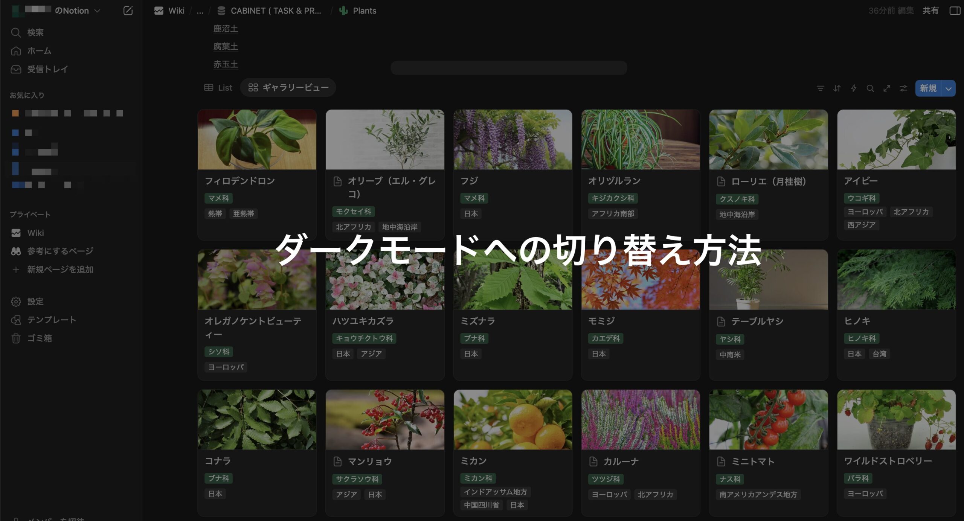
Task: Open the 赤玉土 page link
Action: 226,64
